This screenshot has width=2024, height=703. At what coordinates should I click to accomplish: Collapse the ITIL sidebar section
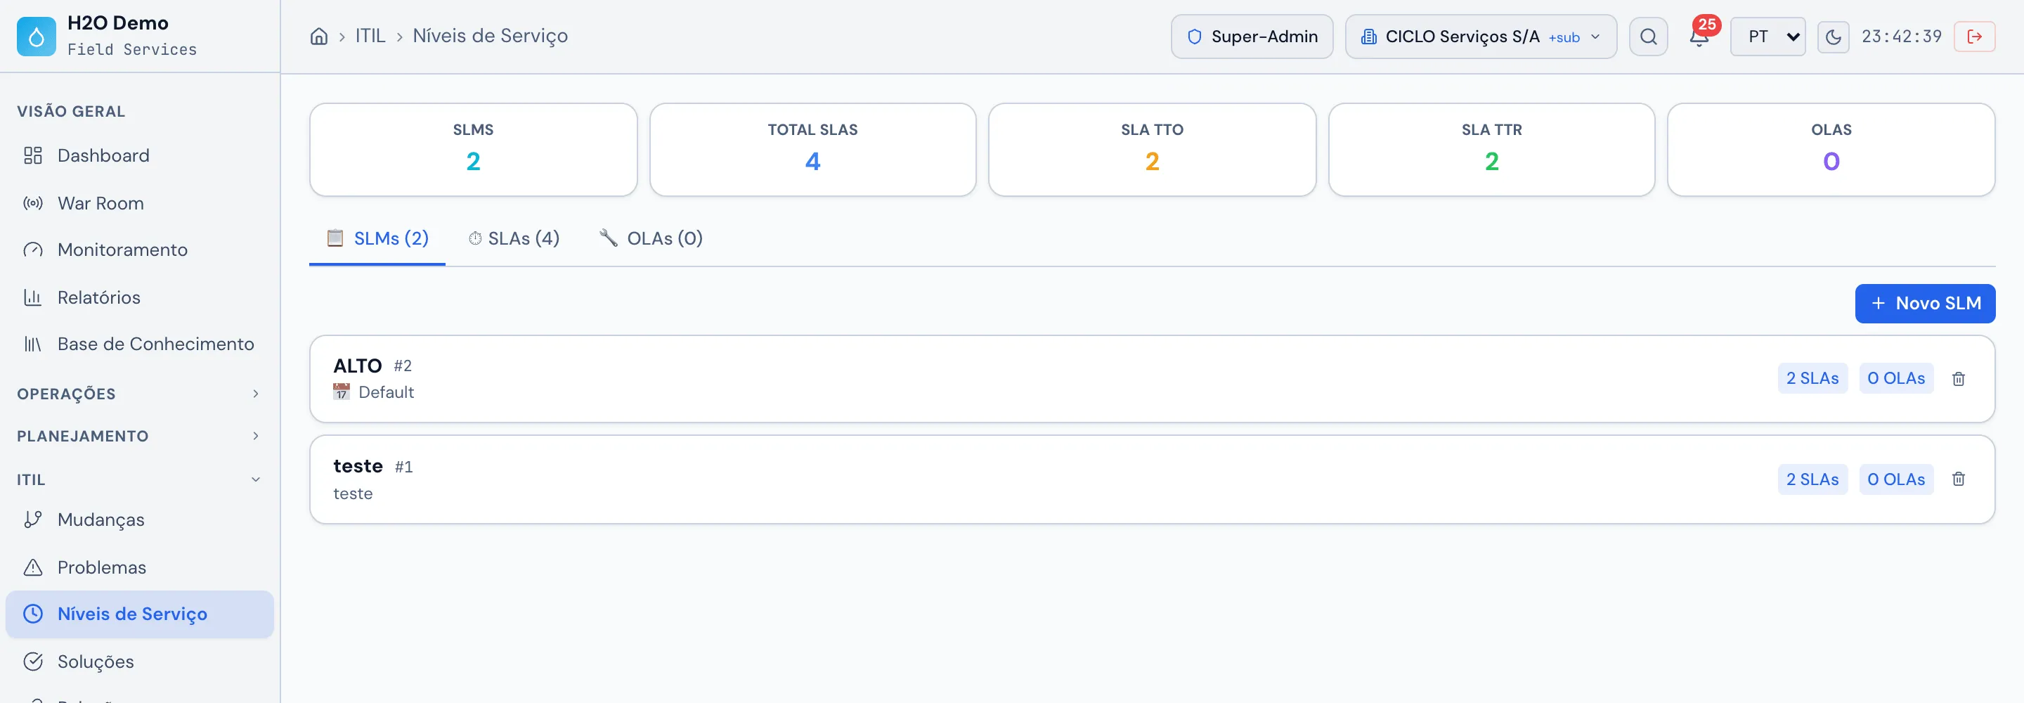pyautogui.click(x=140, y=479)
